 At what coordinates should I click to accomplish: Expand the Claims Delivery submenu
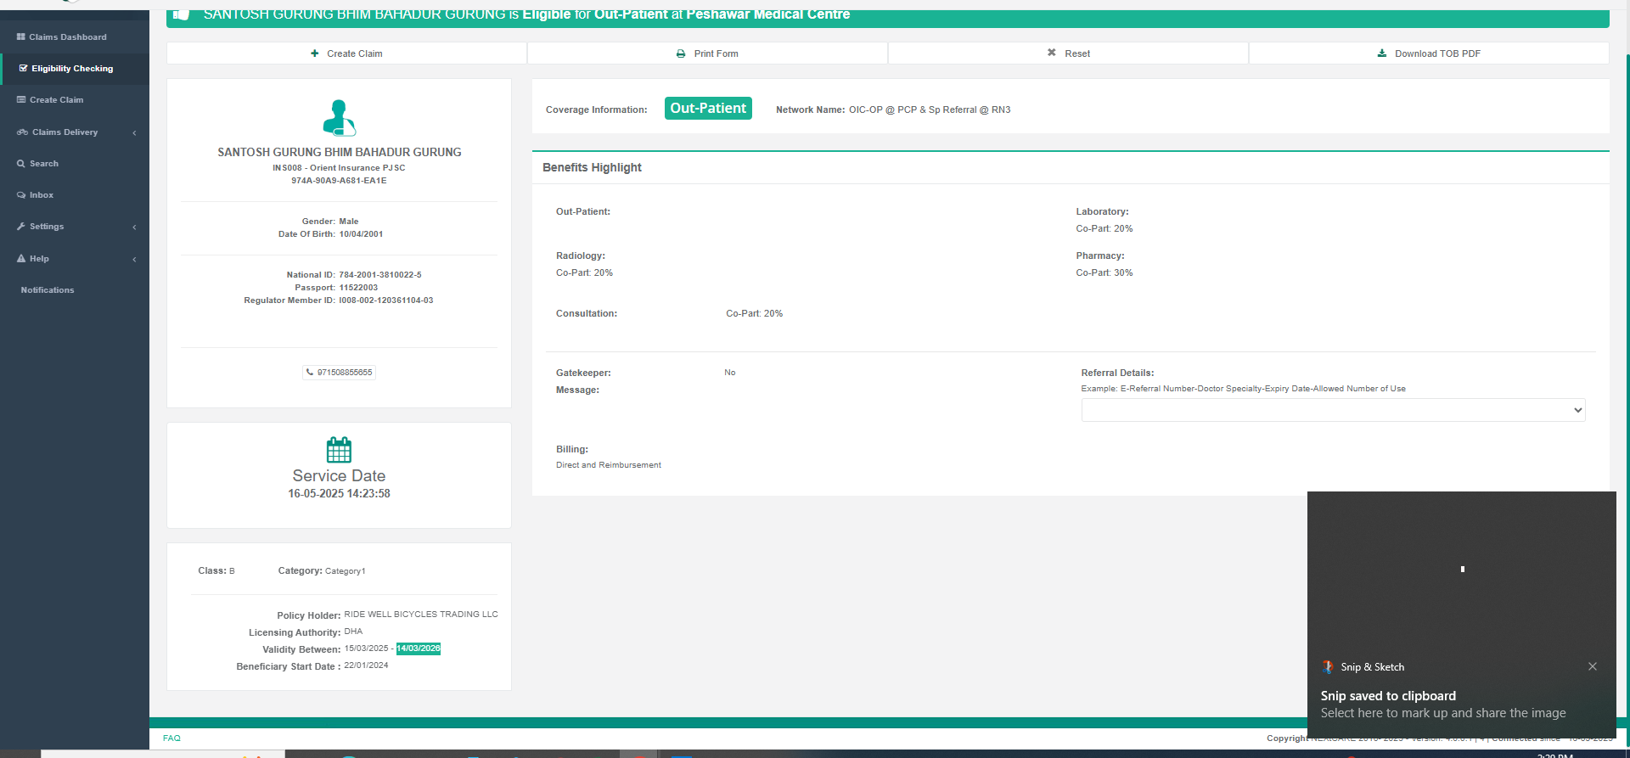pyautogui.click(x=134, y=132)
